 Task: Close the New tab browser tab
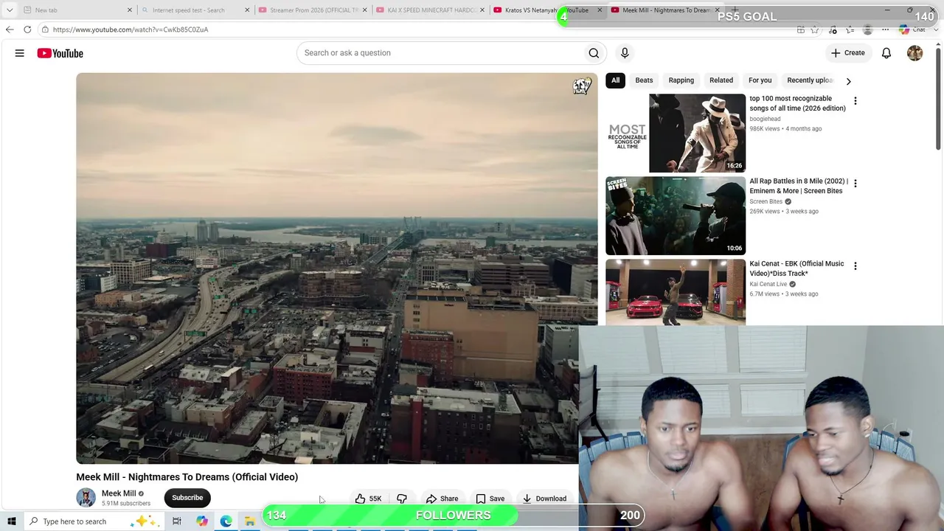coord(130,10)
